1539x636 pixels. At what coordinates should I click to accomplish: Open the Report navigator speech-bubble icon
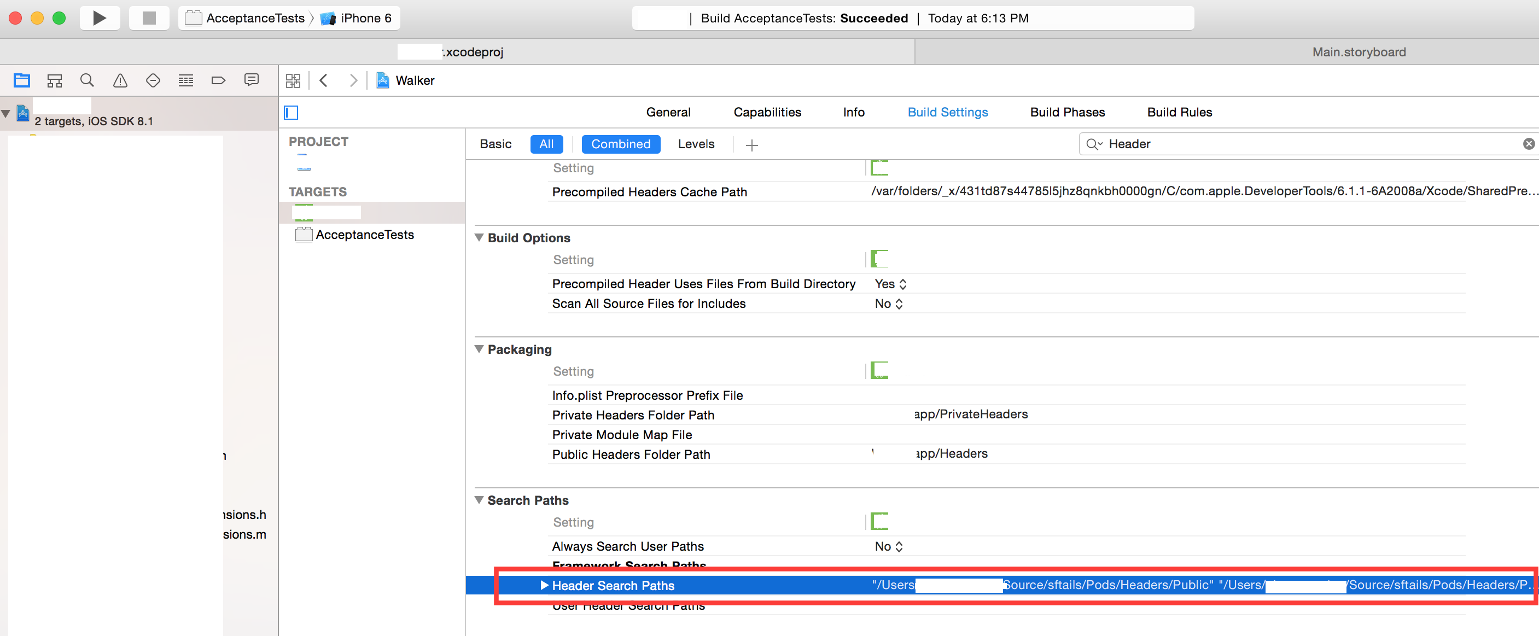point(252,80)
